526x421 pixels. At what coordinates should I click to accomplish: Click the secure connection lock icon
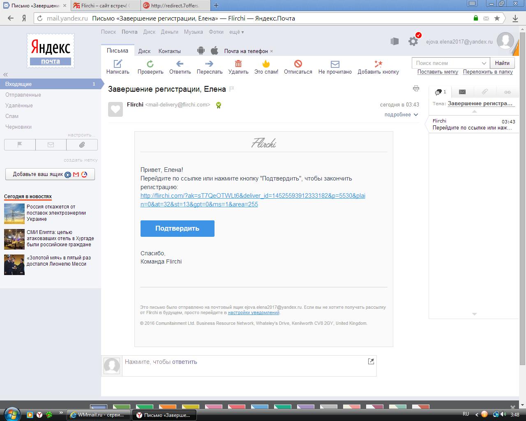476,18
